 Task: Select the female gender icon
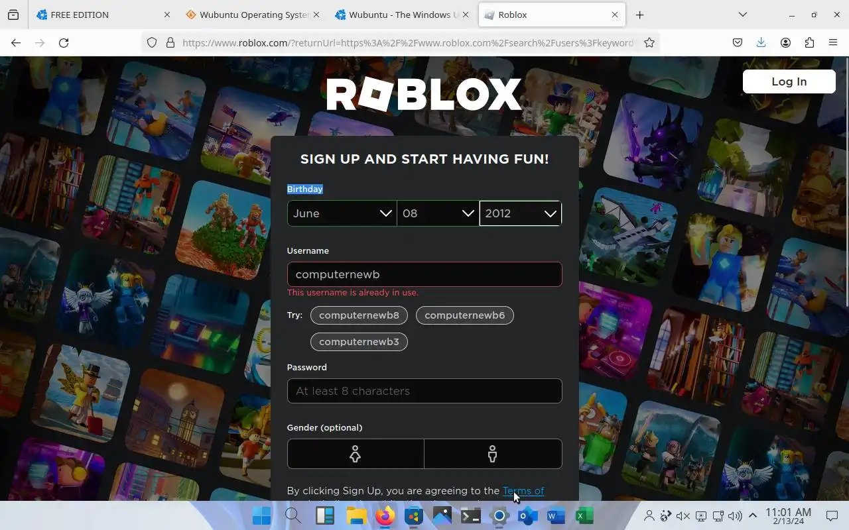point(356,454)
